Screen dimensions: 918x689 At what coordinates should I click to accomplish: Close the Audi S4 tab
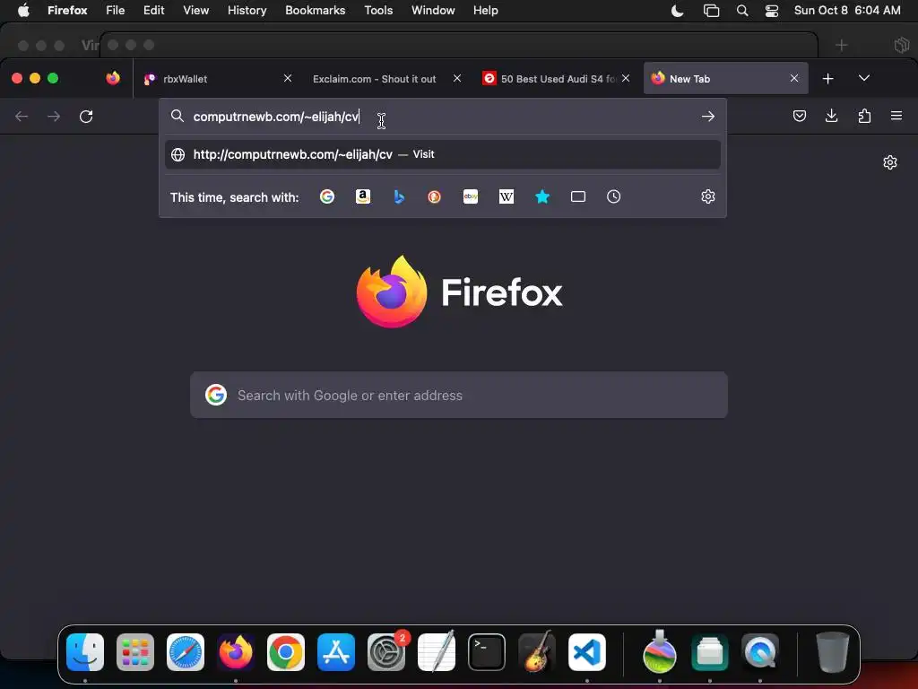pos(626,79)
